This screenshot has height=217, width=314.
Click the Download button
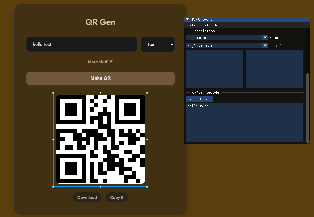(87, 197)
